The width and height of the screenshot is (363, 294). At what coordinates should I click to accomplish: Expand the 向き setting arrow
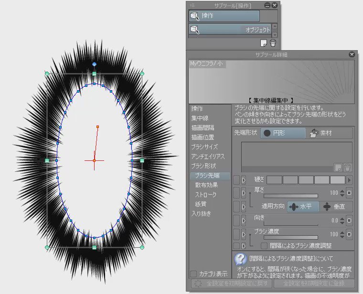point(244,220)
